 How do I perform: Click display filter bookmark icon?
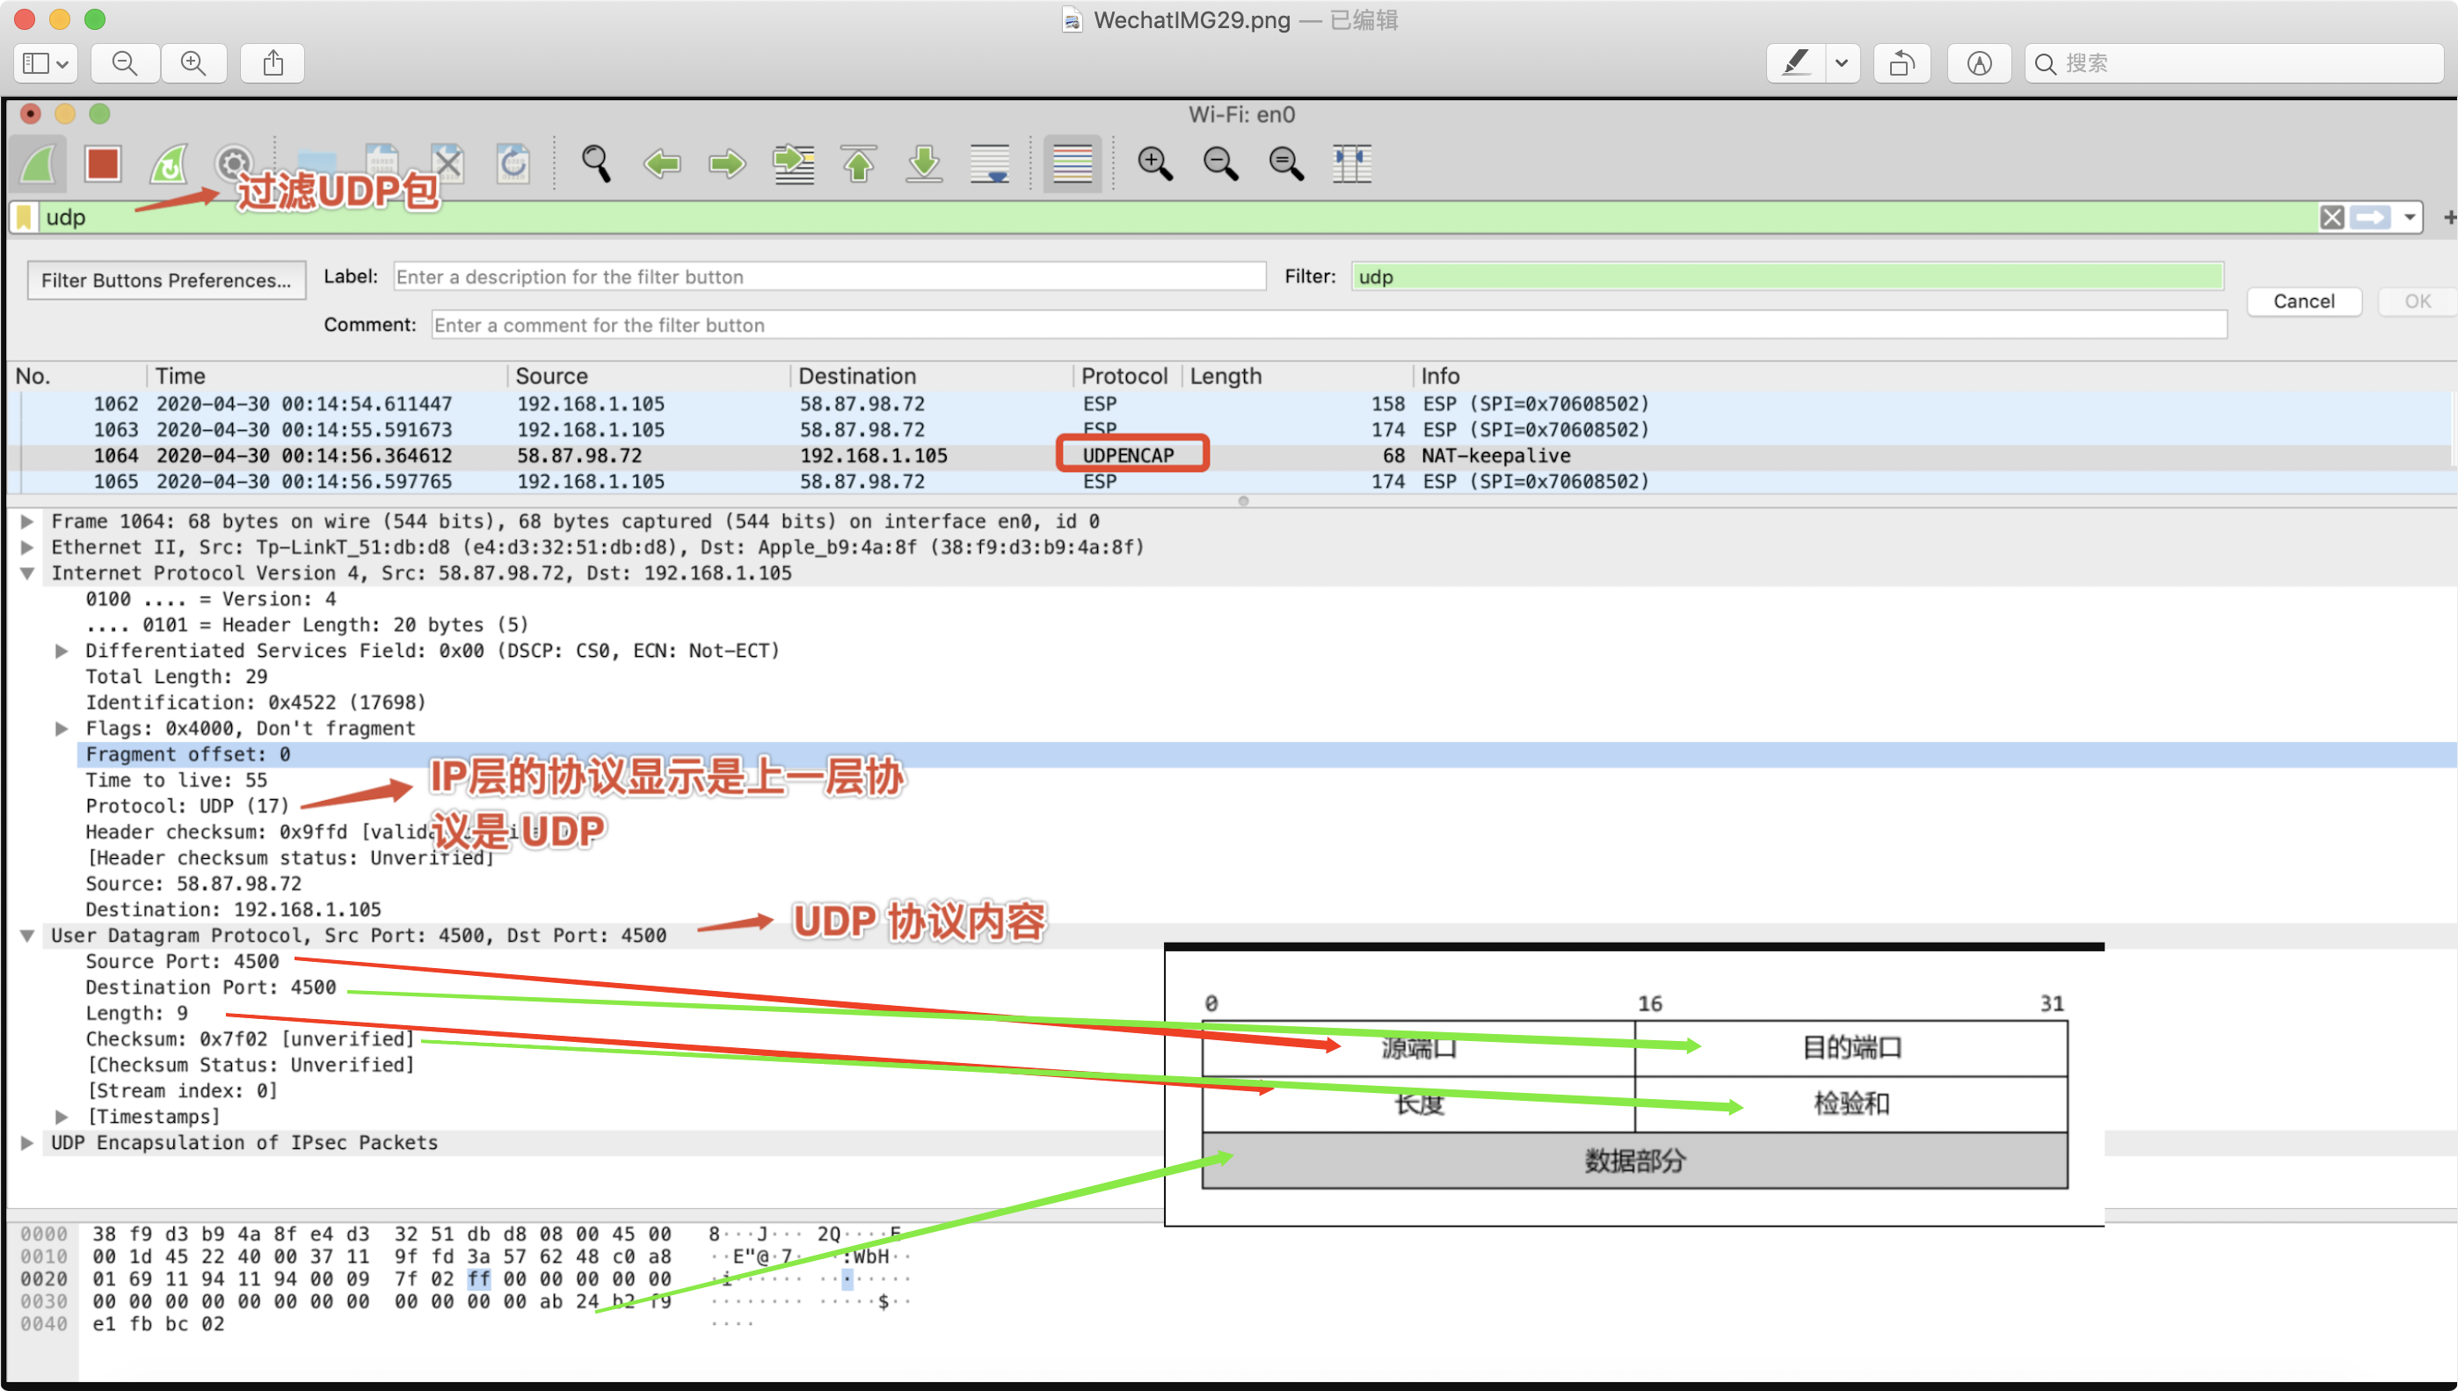pos(25,218)
